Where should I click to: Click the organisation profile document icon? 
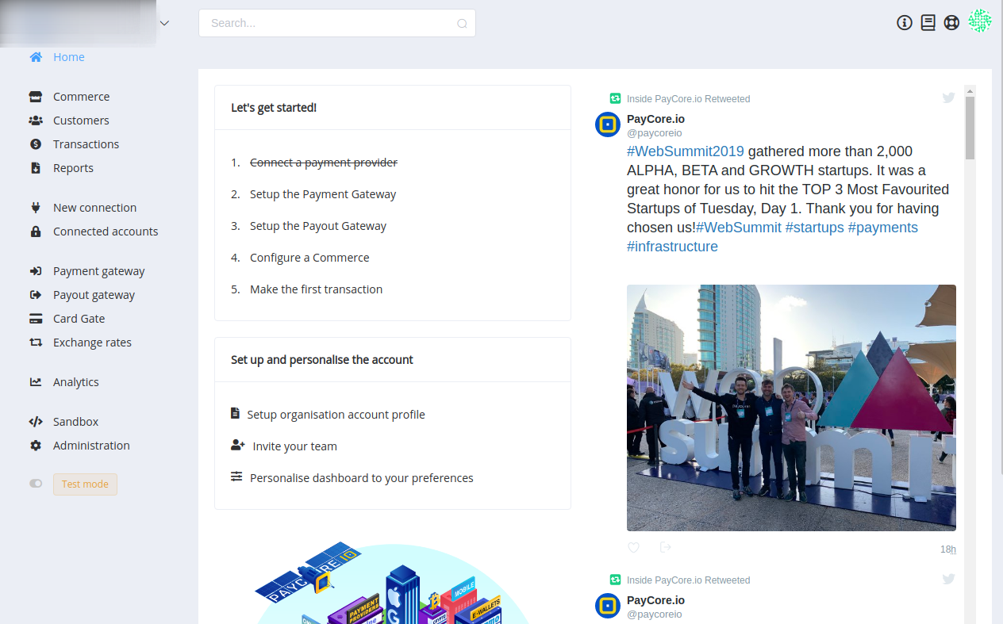click(235, 414)
